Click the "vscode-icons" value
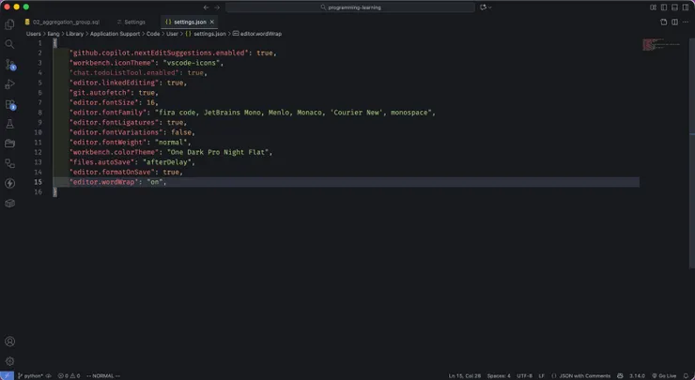 (191, 63)
